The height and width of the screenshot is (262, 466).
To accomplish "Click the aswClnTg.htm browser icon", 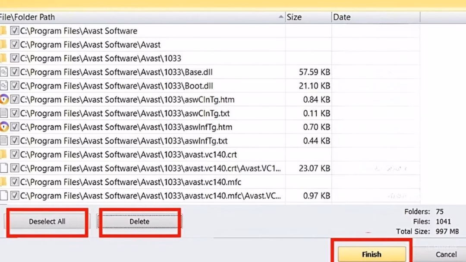I will tap(4, 100).
